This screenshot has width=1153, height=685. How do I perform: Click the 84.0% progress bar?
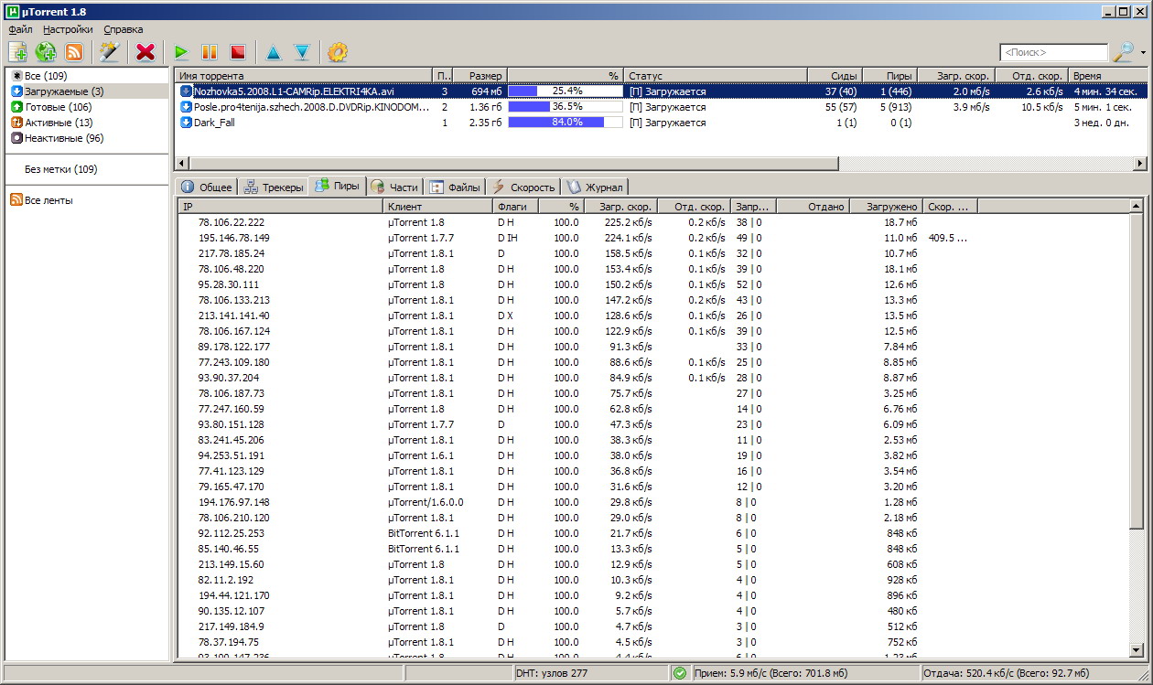[565, 123]
